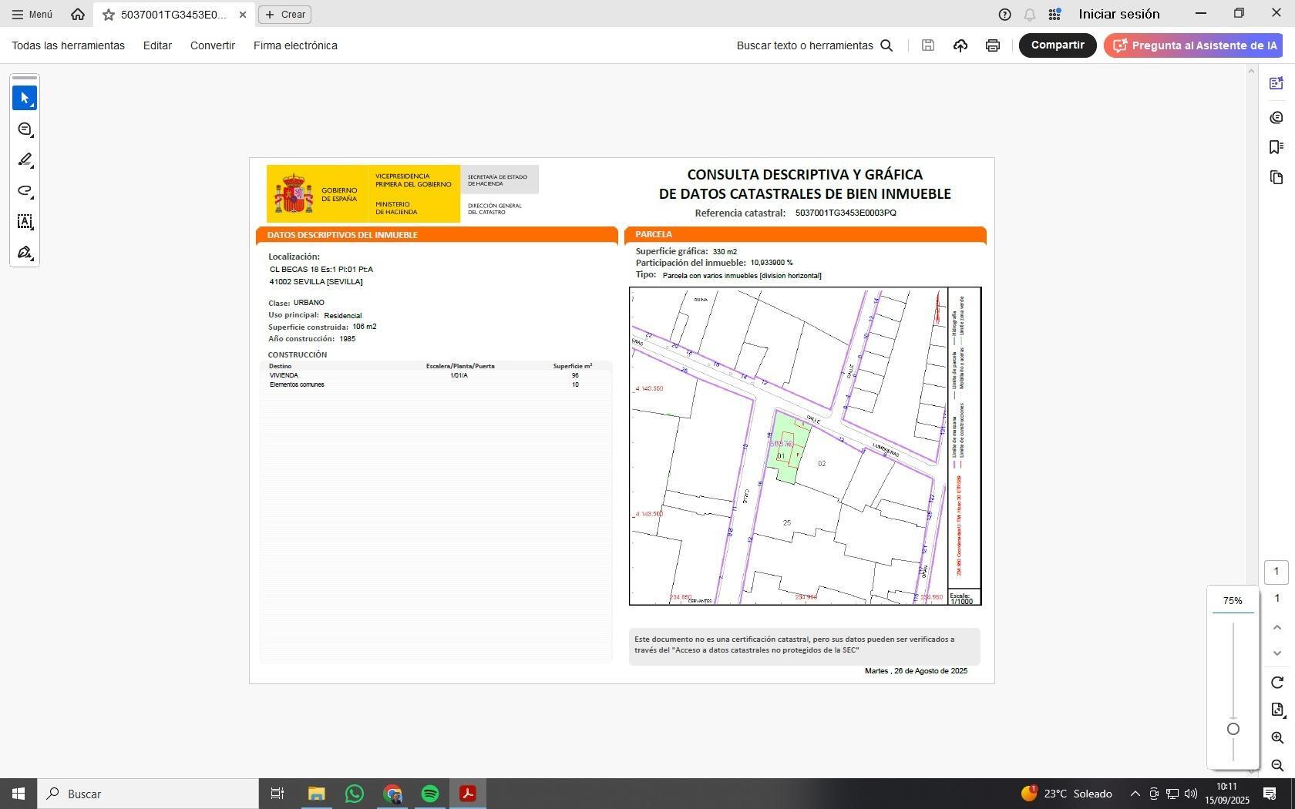Open the comment tool in left toolbar
1295x809 pixels.
(x=25, y=129)
